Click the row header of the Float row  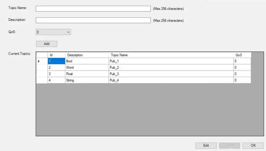pos(42,74)
